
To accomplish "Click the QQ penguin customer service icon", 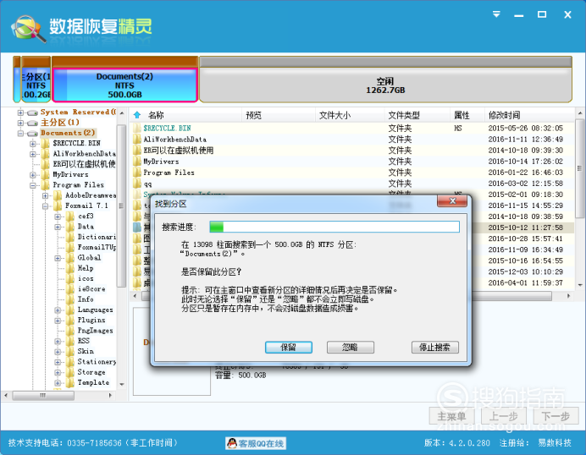I will point(232,443).
